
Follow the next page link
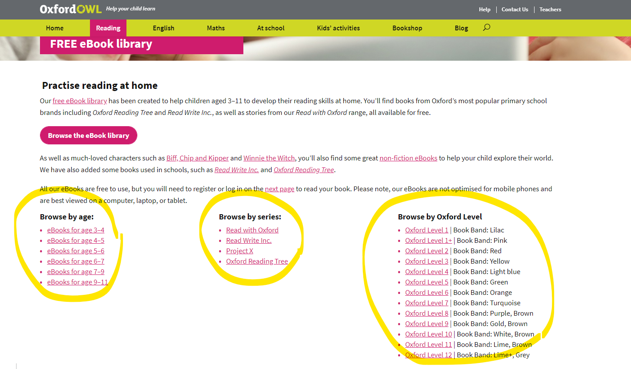click(279, 189)
